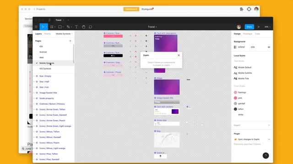
Task: Open the Design tab in right panel
Action: pos(237,34)
